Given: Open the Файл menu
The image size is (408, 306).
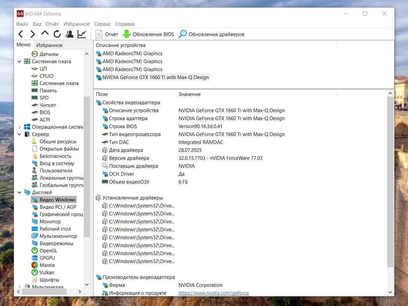Looking at the screenshot, I should pyautogui.click(x=22, y=24).
